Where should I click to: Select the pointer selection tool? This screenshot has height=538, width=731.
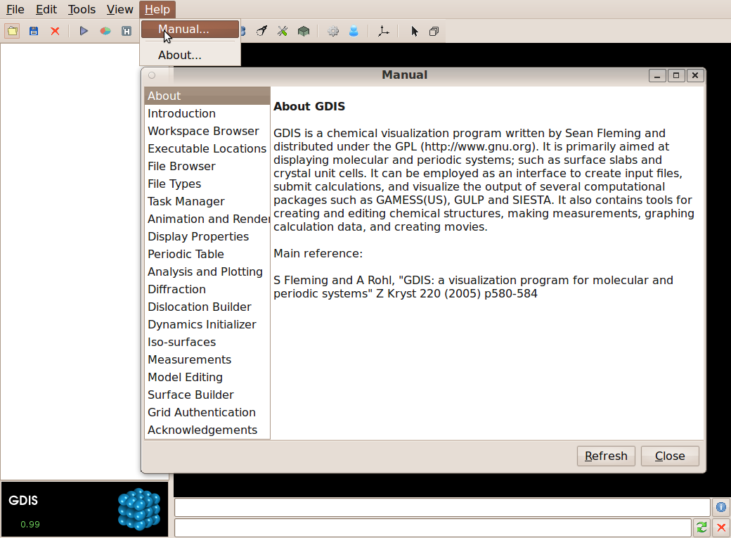point(413,30)
